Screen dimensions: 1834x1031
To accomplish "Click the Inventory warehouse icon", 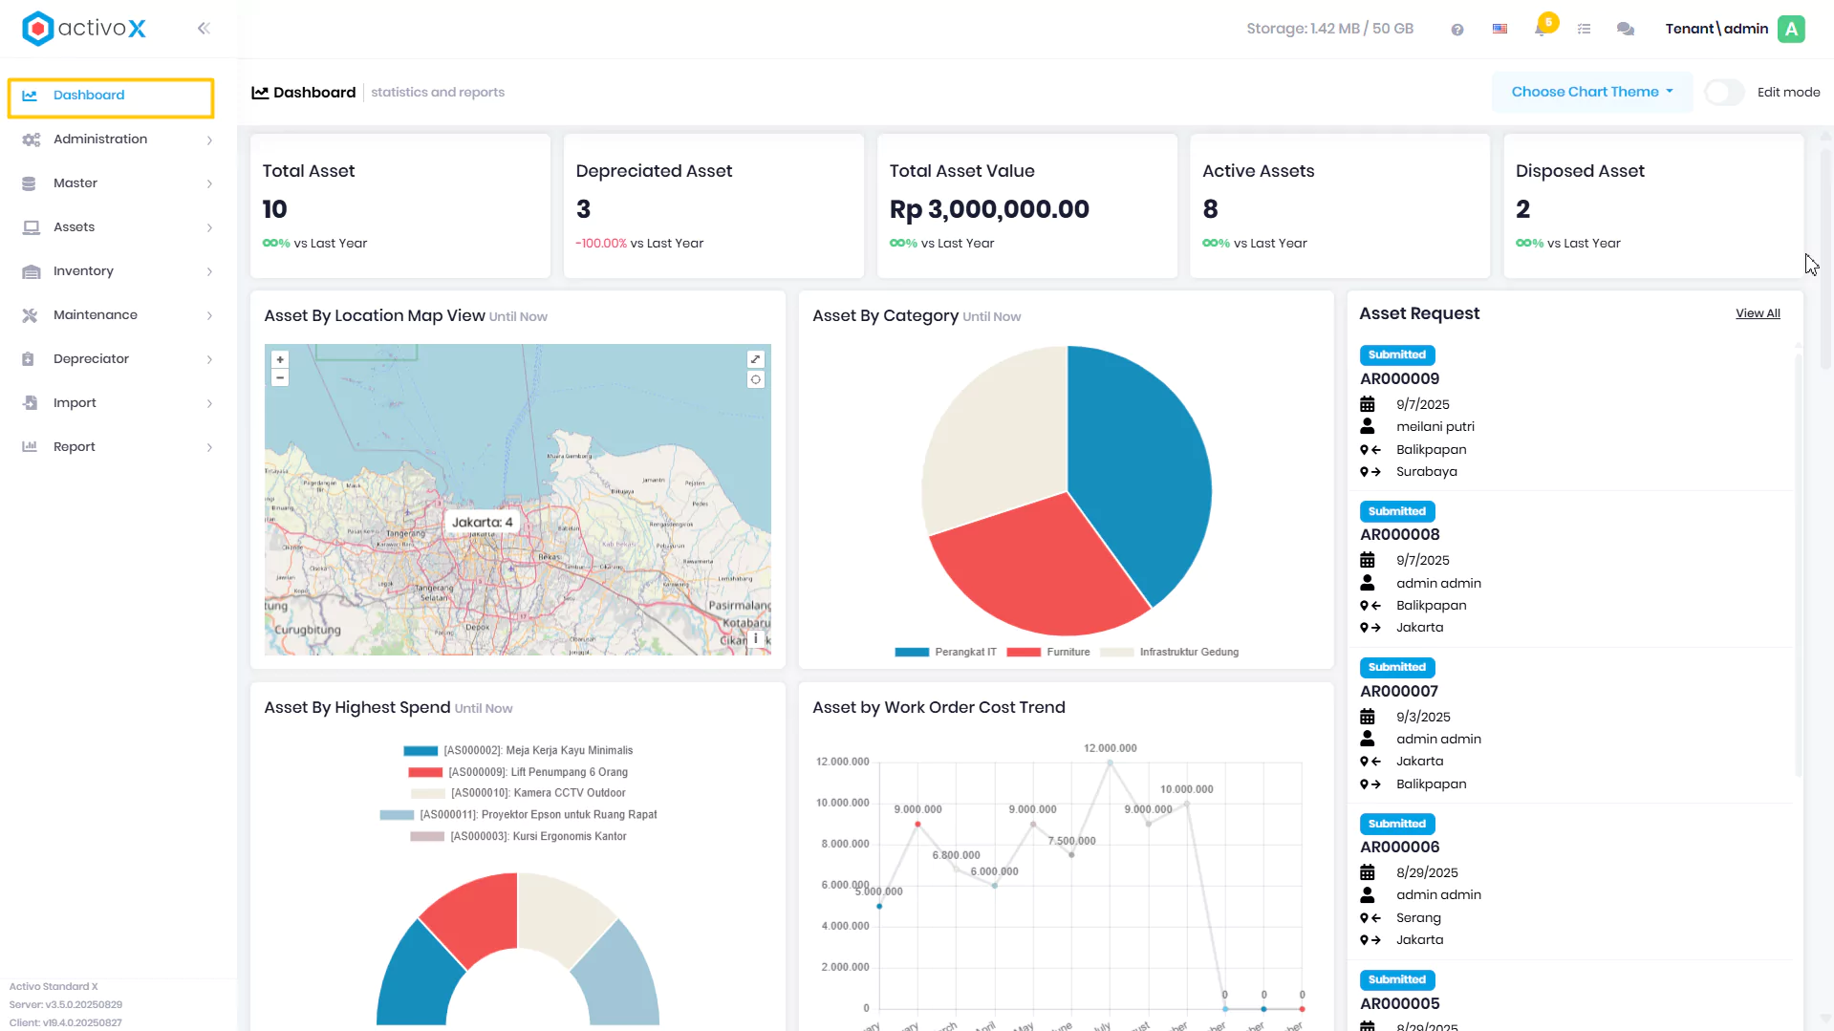I will (x=31, y=271).
